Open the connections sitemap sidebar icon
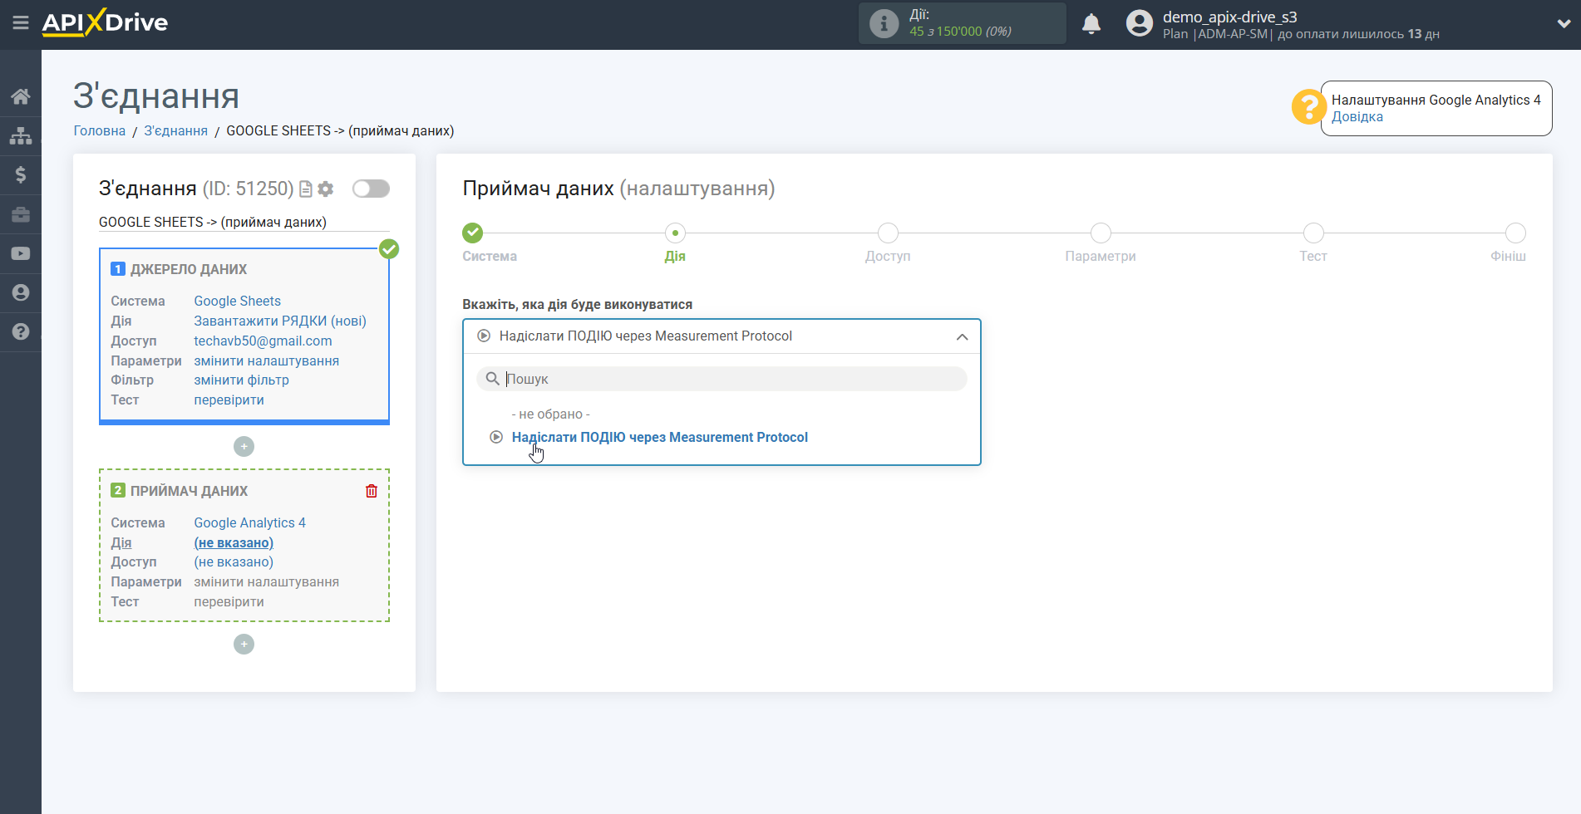The image size is (1581, 814). (21, 135)
